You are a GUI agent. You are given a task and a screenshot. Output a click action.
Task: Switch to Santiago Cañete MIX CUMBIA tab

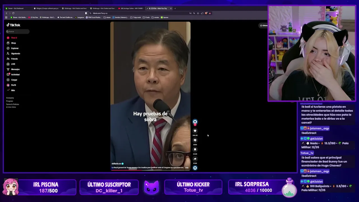[x=131, y=8]
